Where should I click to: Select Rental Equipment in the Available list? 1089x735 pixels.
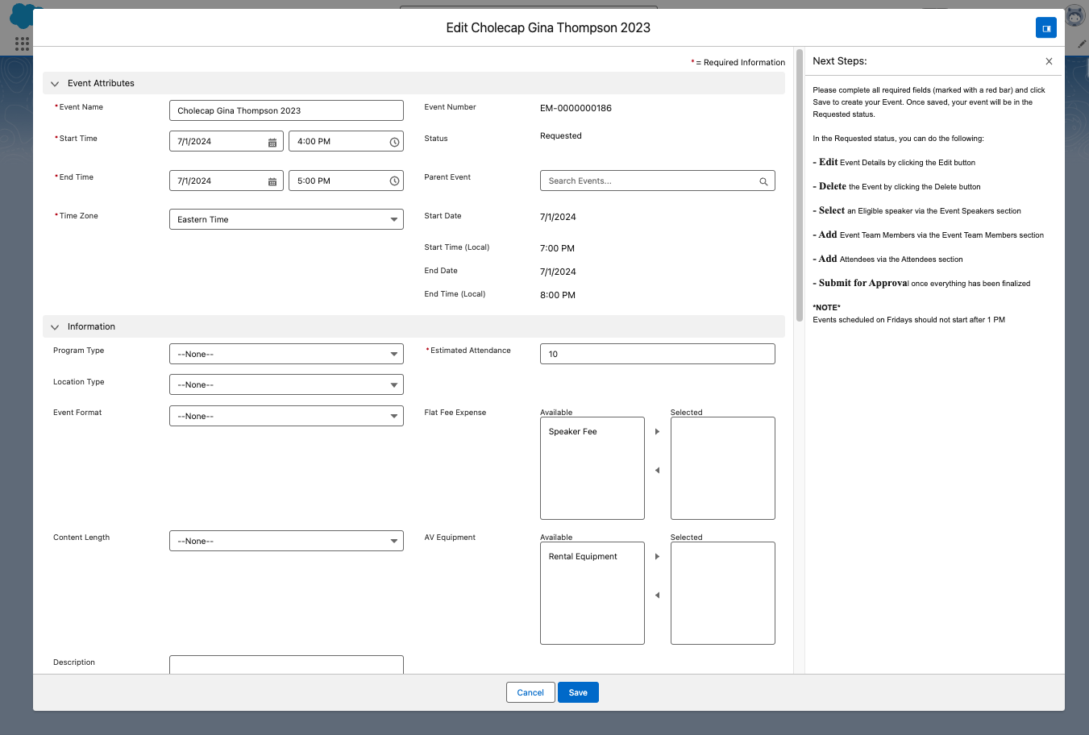pyautogui.click(x=583, y=557)
